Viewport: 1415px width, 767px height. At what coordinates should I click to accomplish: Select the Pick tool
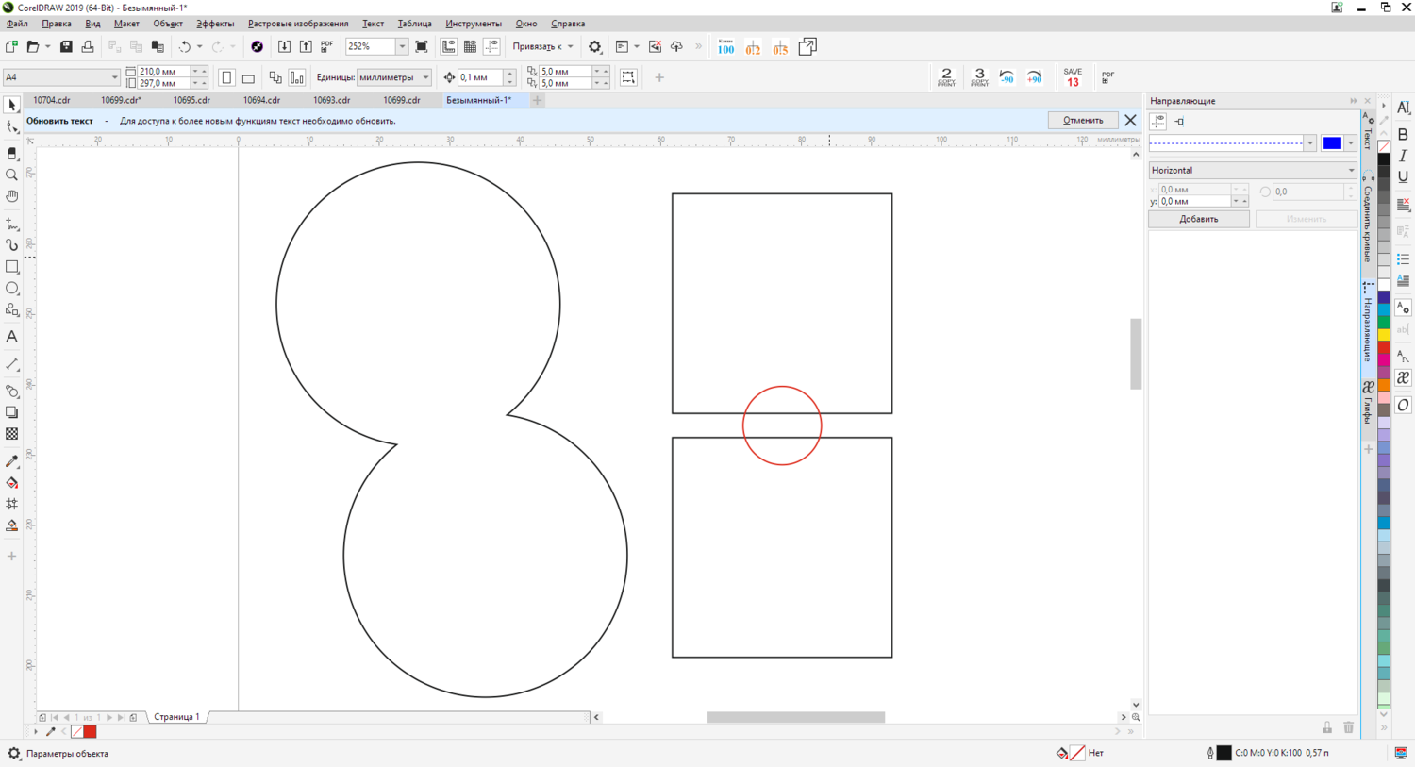click(x=12, y=107)
